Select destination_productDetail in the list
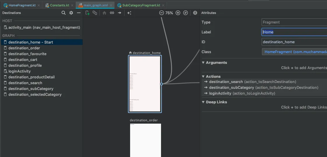This screenshot has width=327, height=157. [42, 77]
